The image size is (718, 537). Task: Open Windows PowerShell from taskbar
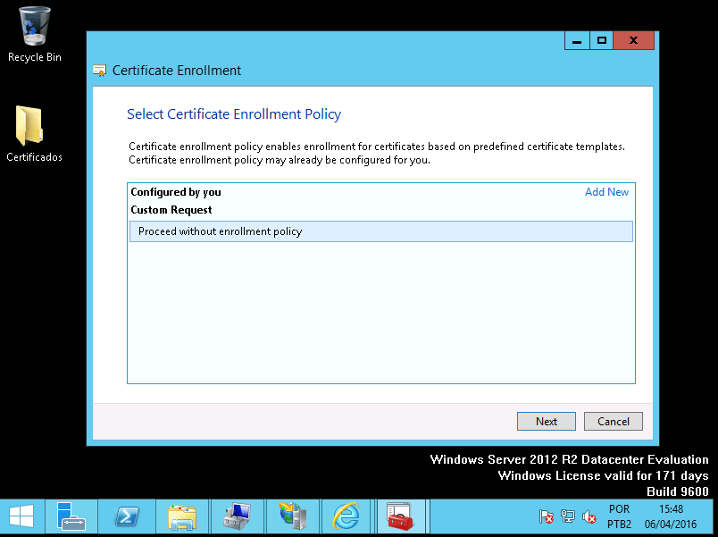127,517
